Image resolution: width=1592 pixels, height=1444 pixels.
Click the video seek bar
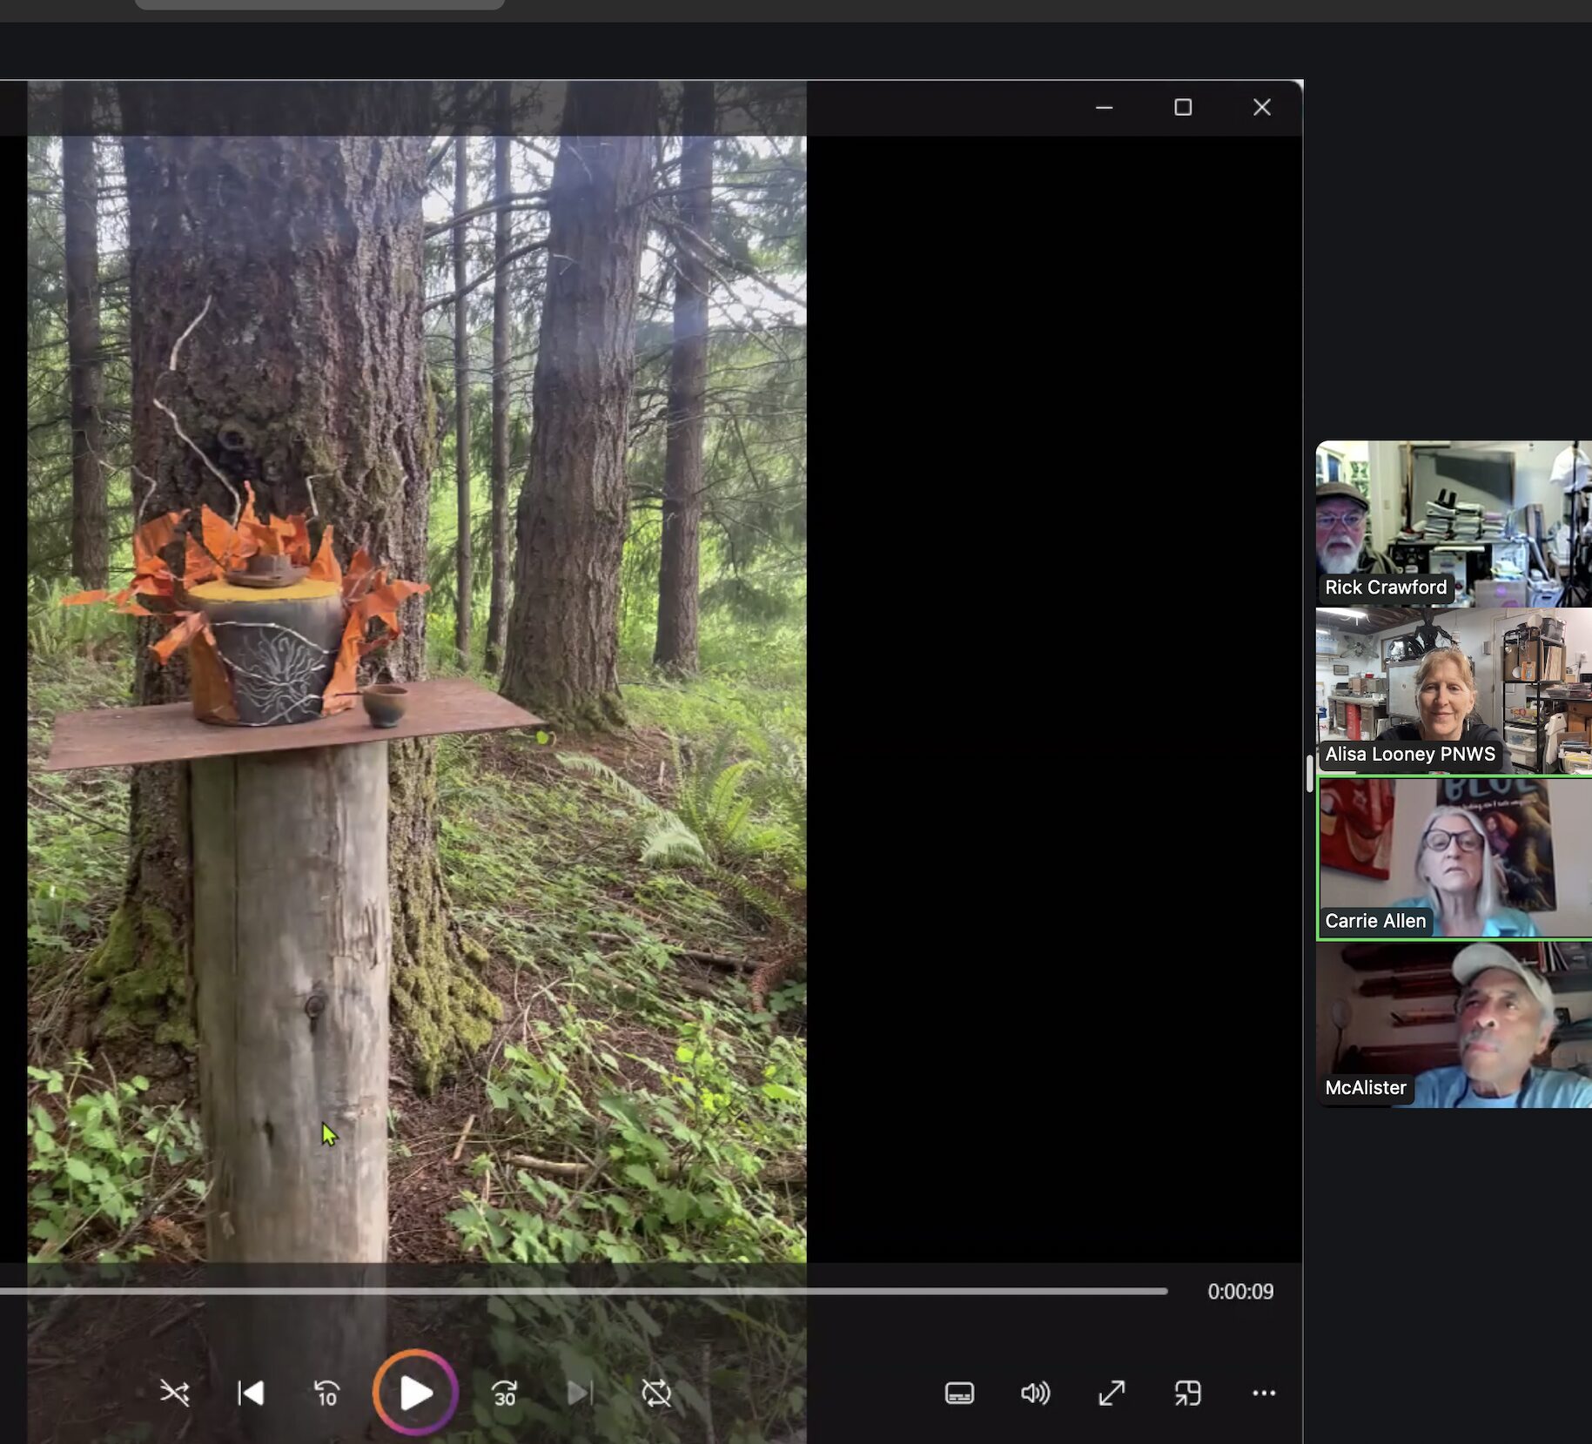[583, 1291]
